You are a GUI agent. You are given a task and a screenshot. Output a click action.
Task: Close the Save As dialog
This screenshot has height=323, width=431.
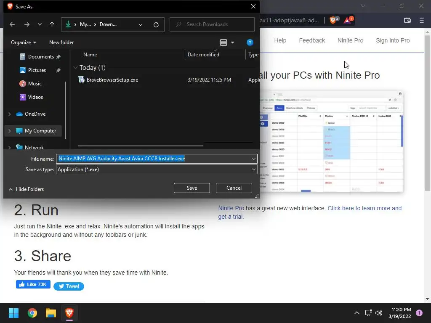(253, 6)
